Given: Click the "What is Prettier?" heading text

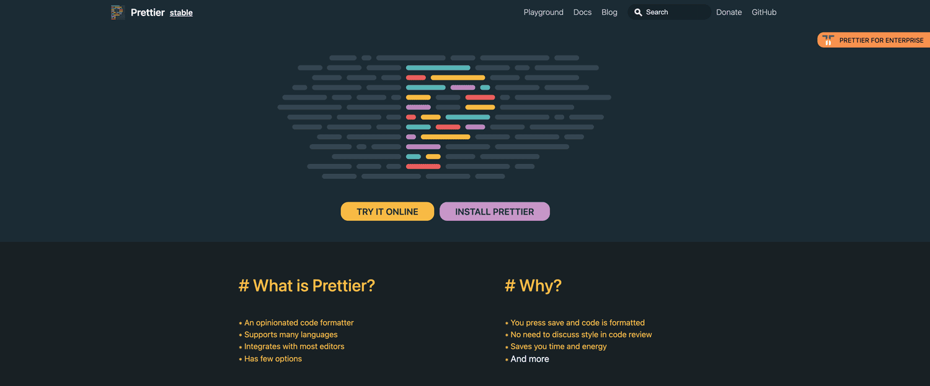Looking at the screenshot, I should point(314,286).
